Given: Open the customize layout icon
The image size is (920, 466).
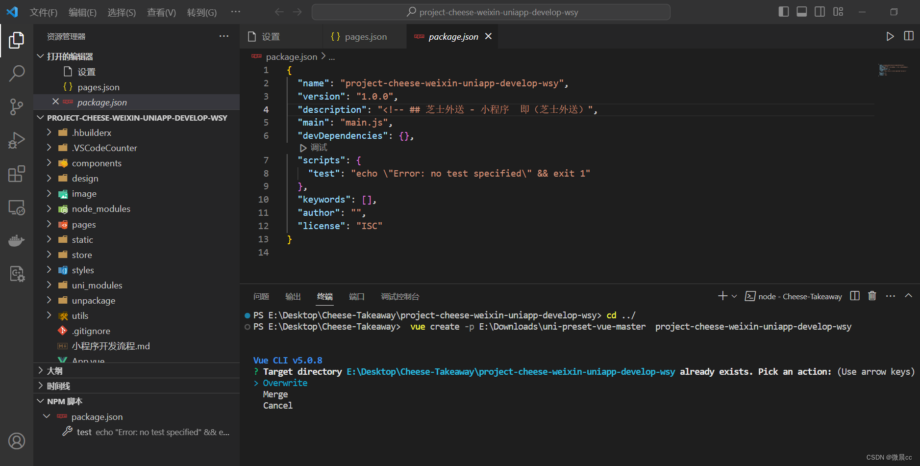Looking at the screenshot, I should [838, 12].
